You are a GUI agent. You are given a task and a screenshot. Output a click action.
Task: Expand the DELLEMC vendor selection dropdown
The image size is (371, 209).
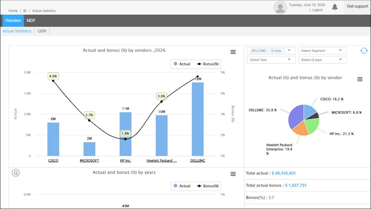[x=271, y=51]
